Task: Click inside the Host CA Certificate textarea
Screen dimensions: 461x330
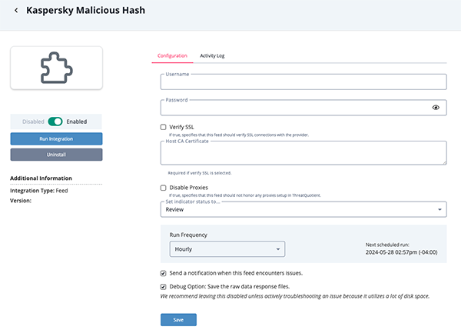Action: (x=303, y=153)
